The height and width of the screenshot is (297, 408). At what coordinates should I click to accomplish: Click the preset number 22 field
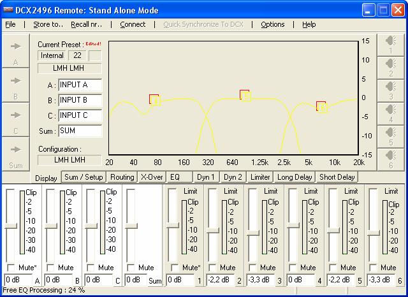point(77,55)
